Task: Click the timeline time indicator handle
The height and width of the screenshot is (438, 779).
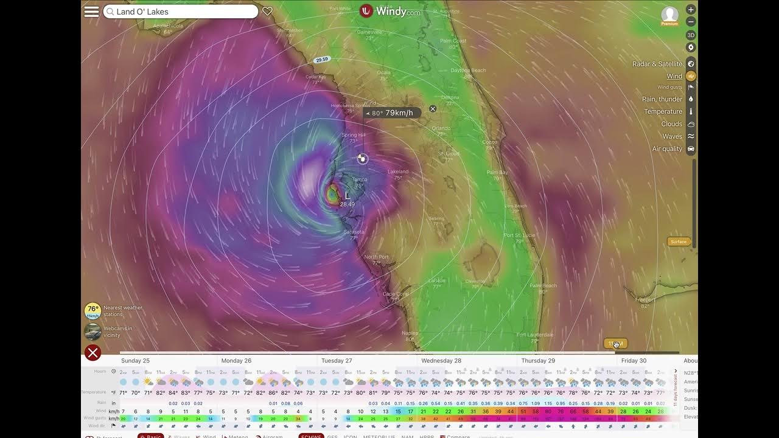Action: point(615,344)
